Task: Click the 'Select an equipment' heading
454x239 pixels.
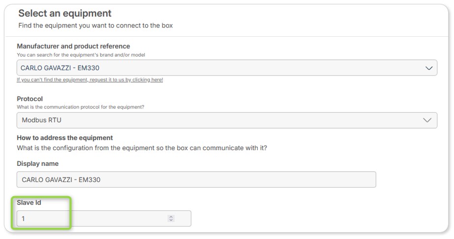Action: 65,13
